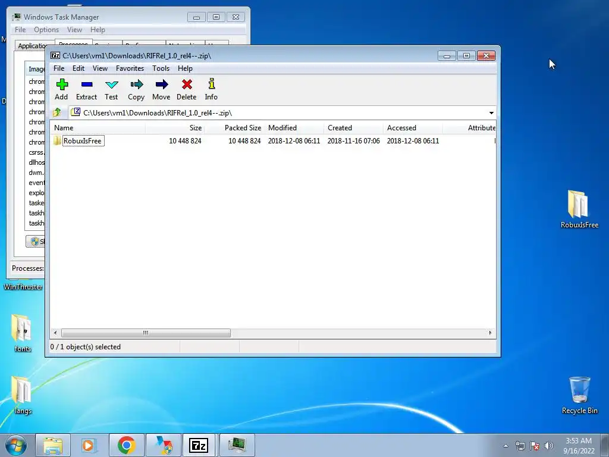Open the 7-Zip Edit menu
This screenshot has height=457, width=609.
(79, 68)
